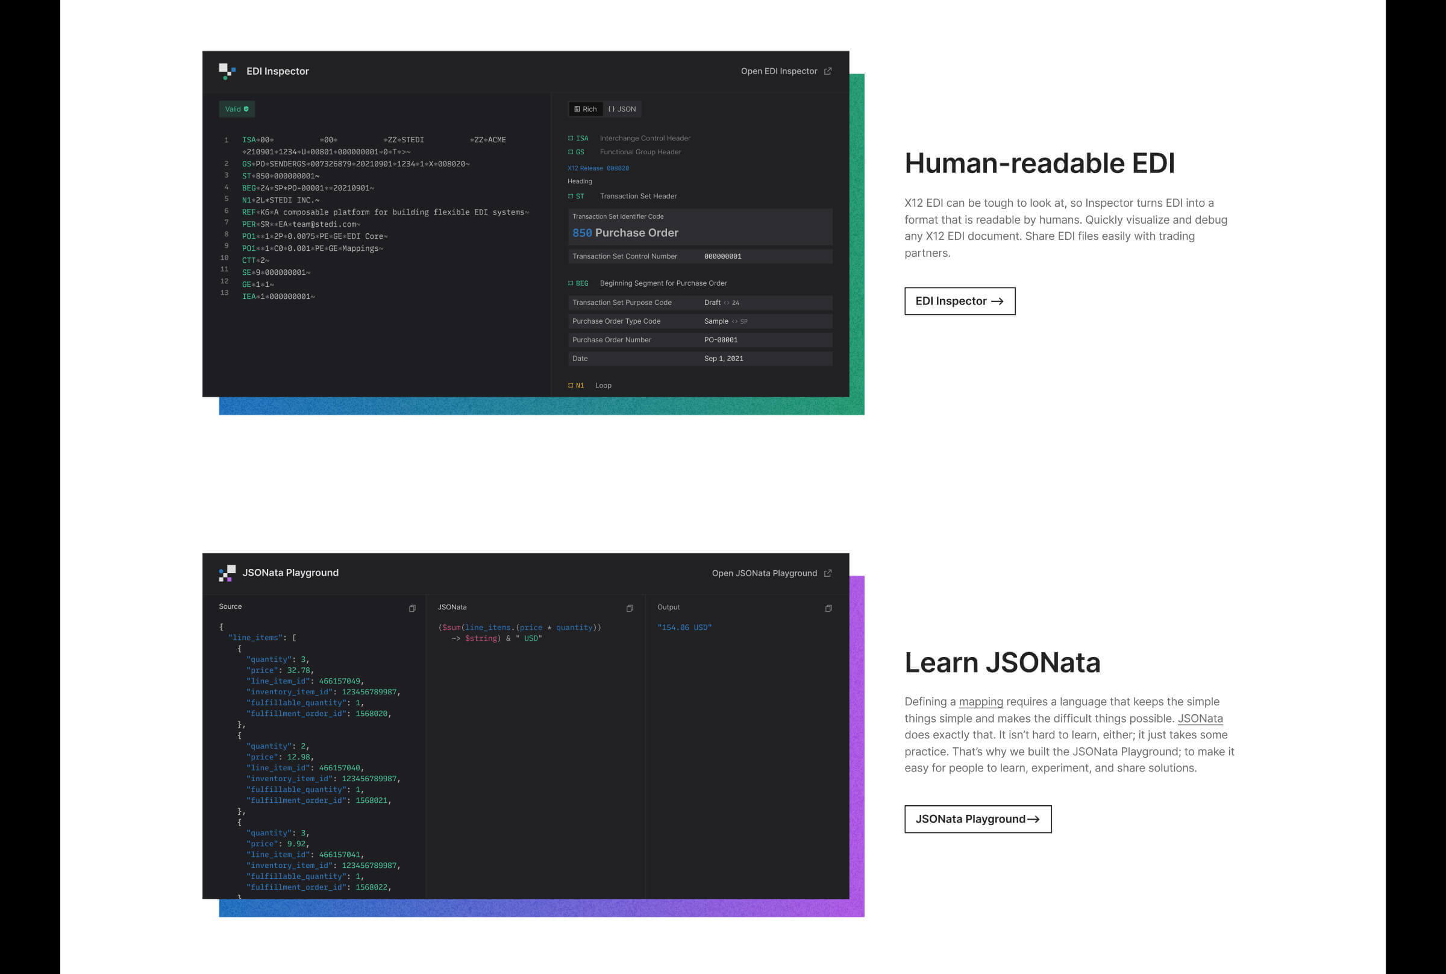This screenshot has width=1446, height=974.
Task: Click the CTT*2 EDI line
Action: (256, 260)
